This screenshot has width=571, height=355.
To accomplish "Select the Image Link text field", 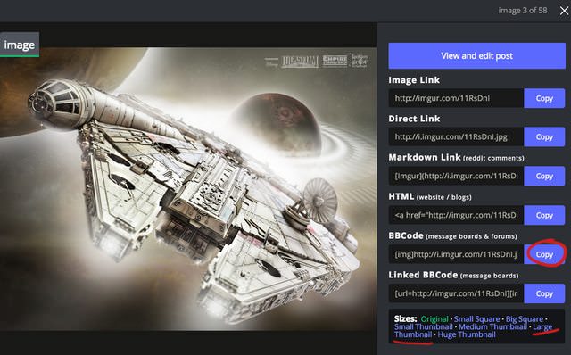I will pyautogui.click(x=456, y=98).
